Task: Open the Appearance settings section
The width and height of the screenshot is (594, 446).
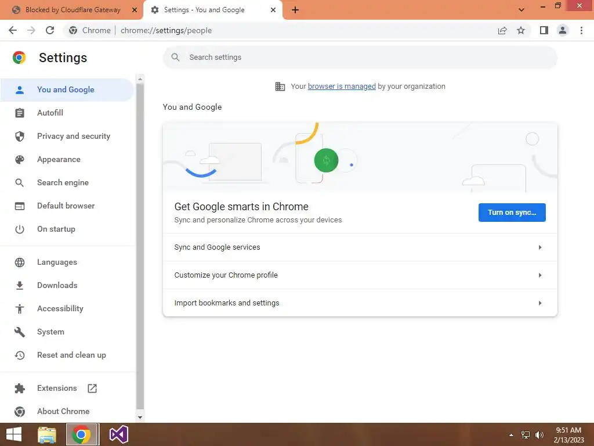Action: 67,160
